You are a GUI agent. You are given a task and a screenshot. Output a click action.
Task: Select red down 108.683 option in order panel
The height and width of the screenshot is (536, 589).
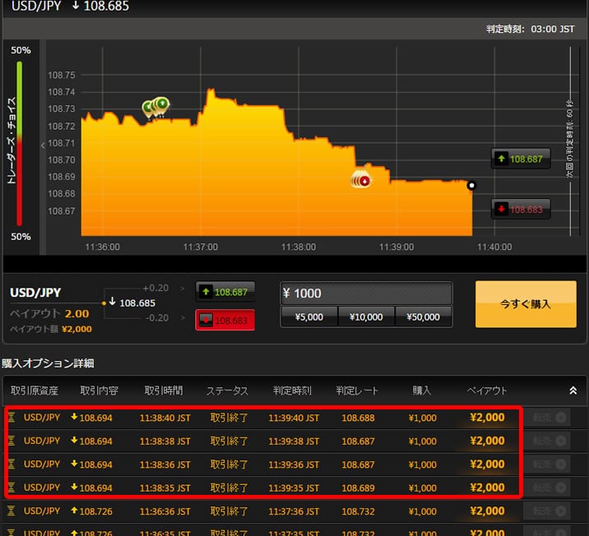(225, 320)
